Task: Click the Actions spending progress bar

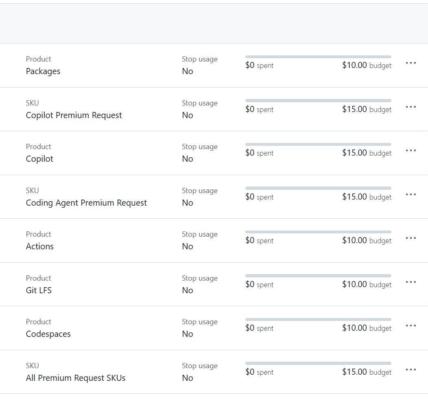Action: pyautogui.click(x=318, y=232)
